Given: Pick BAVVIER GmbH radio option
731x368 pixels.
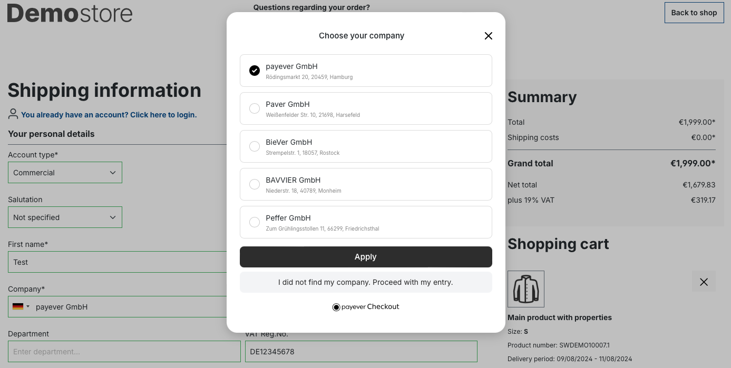Looking at the screenshot, I should click(255, 184).
